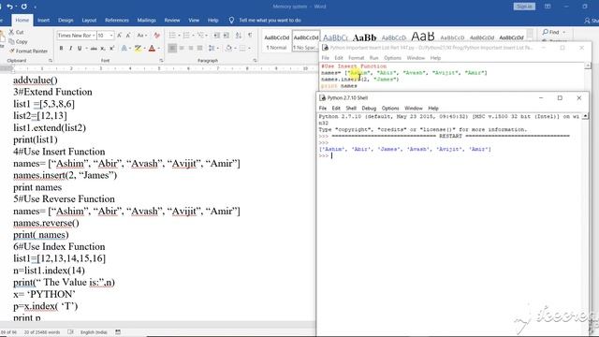
Task: Align text left
Action: click(172, 48)
